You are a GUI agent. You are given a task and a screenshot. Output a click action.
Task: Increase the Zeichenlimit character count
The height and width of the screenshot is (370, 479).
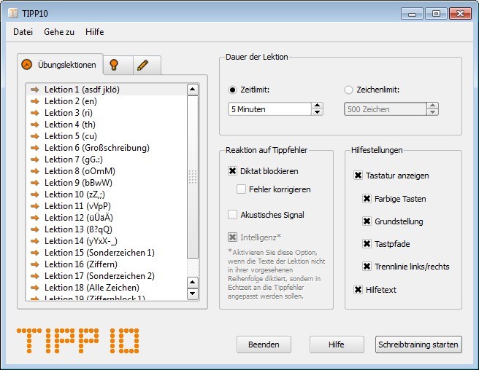(432, 106)
